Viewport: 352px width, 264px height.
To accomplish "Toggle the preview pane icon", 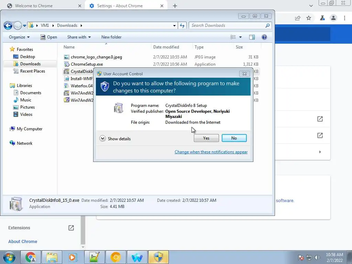I will point(252,37).
